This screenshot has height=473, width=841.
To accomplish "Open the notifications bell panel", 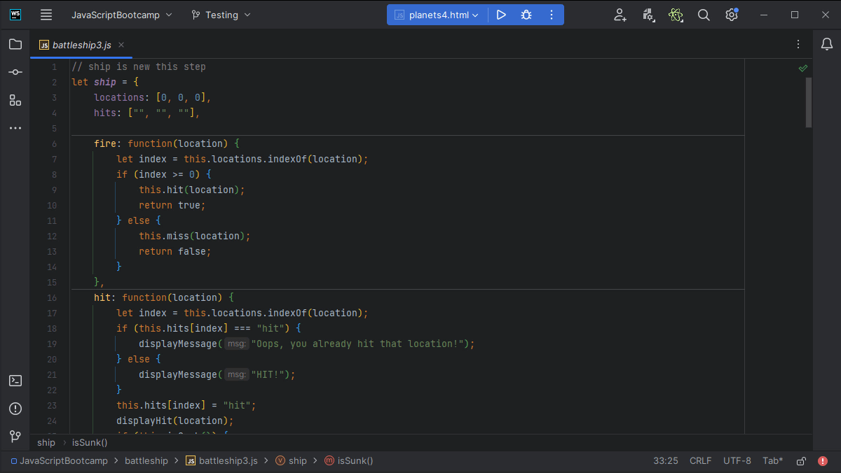I will click(826, 45).
